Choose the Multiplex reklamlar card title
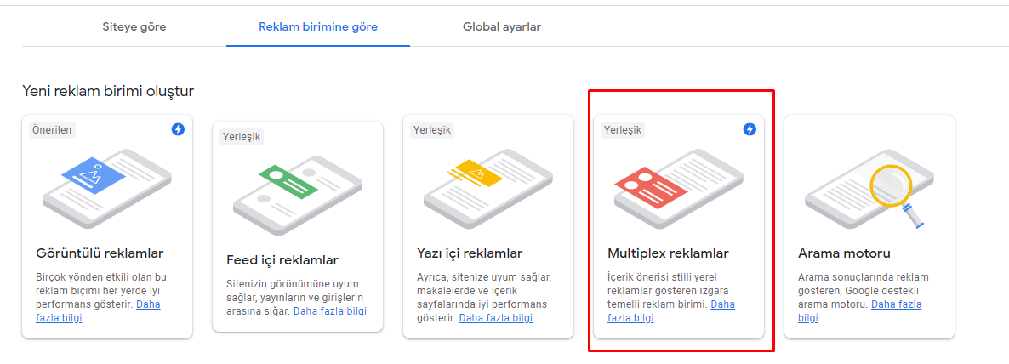This screenshot has width=1009, height=364. (668, 253)
